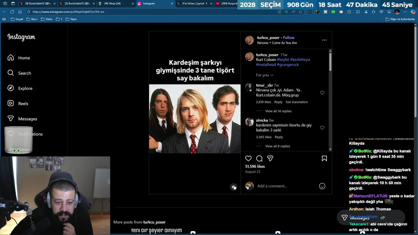Open the Yayın bookmarks folder
418x235 pixels.
point(71,19)
